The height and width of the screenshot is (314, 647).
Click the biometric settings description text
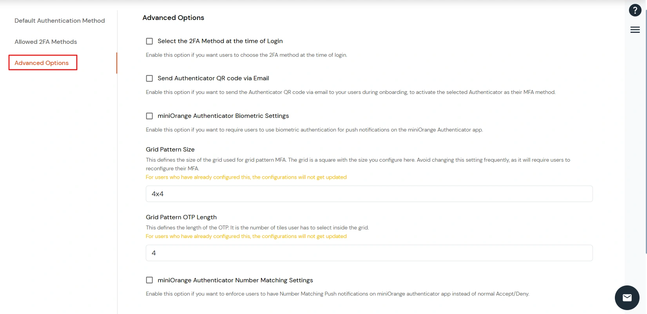pos(314,130)
